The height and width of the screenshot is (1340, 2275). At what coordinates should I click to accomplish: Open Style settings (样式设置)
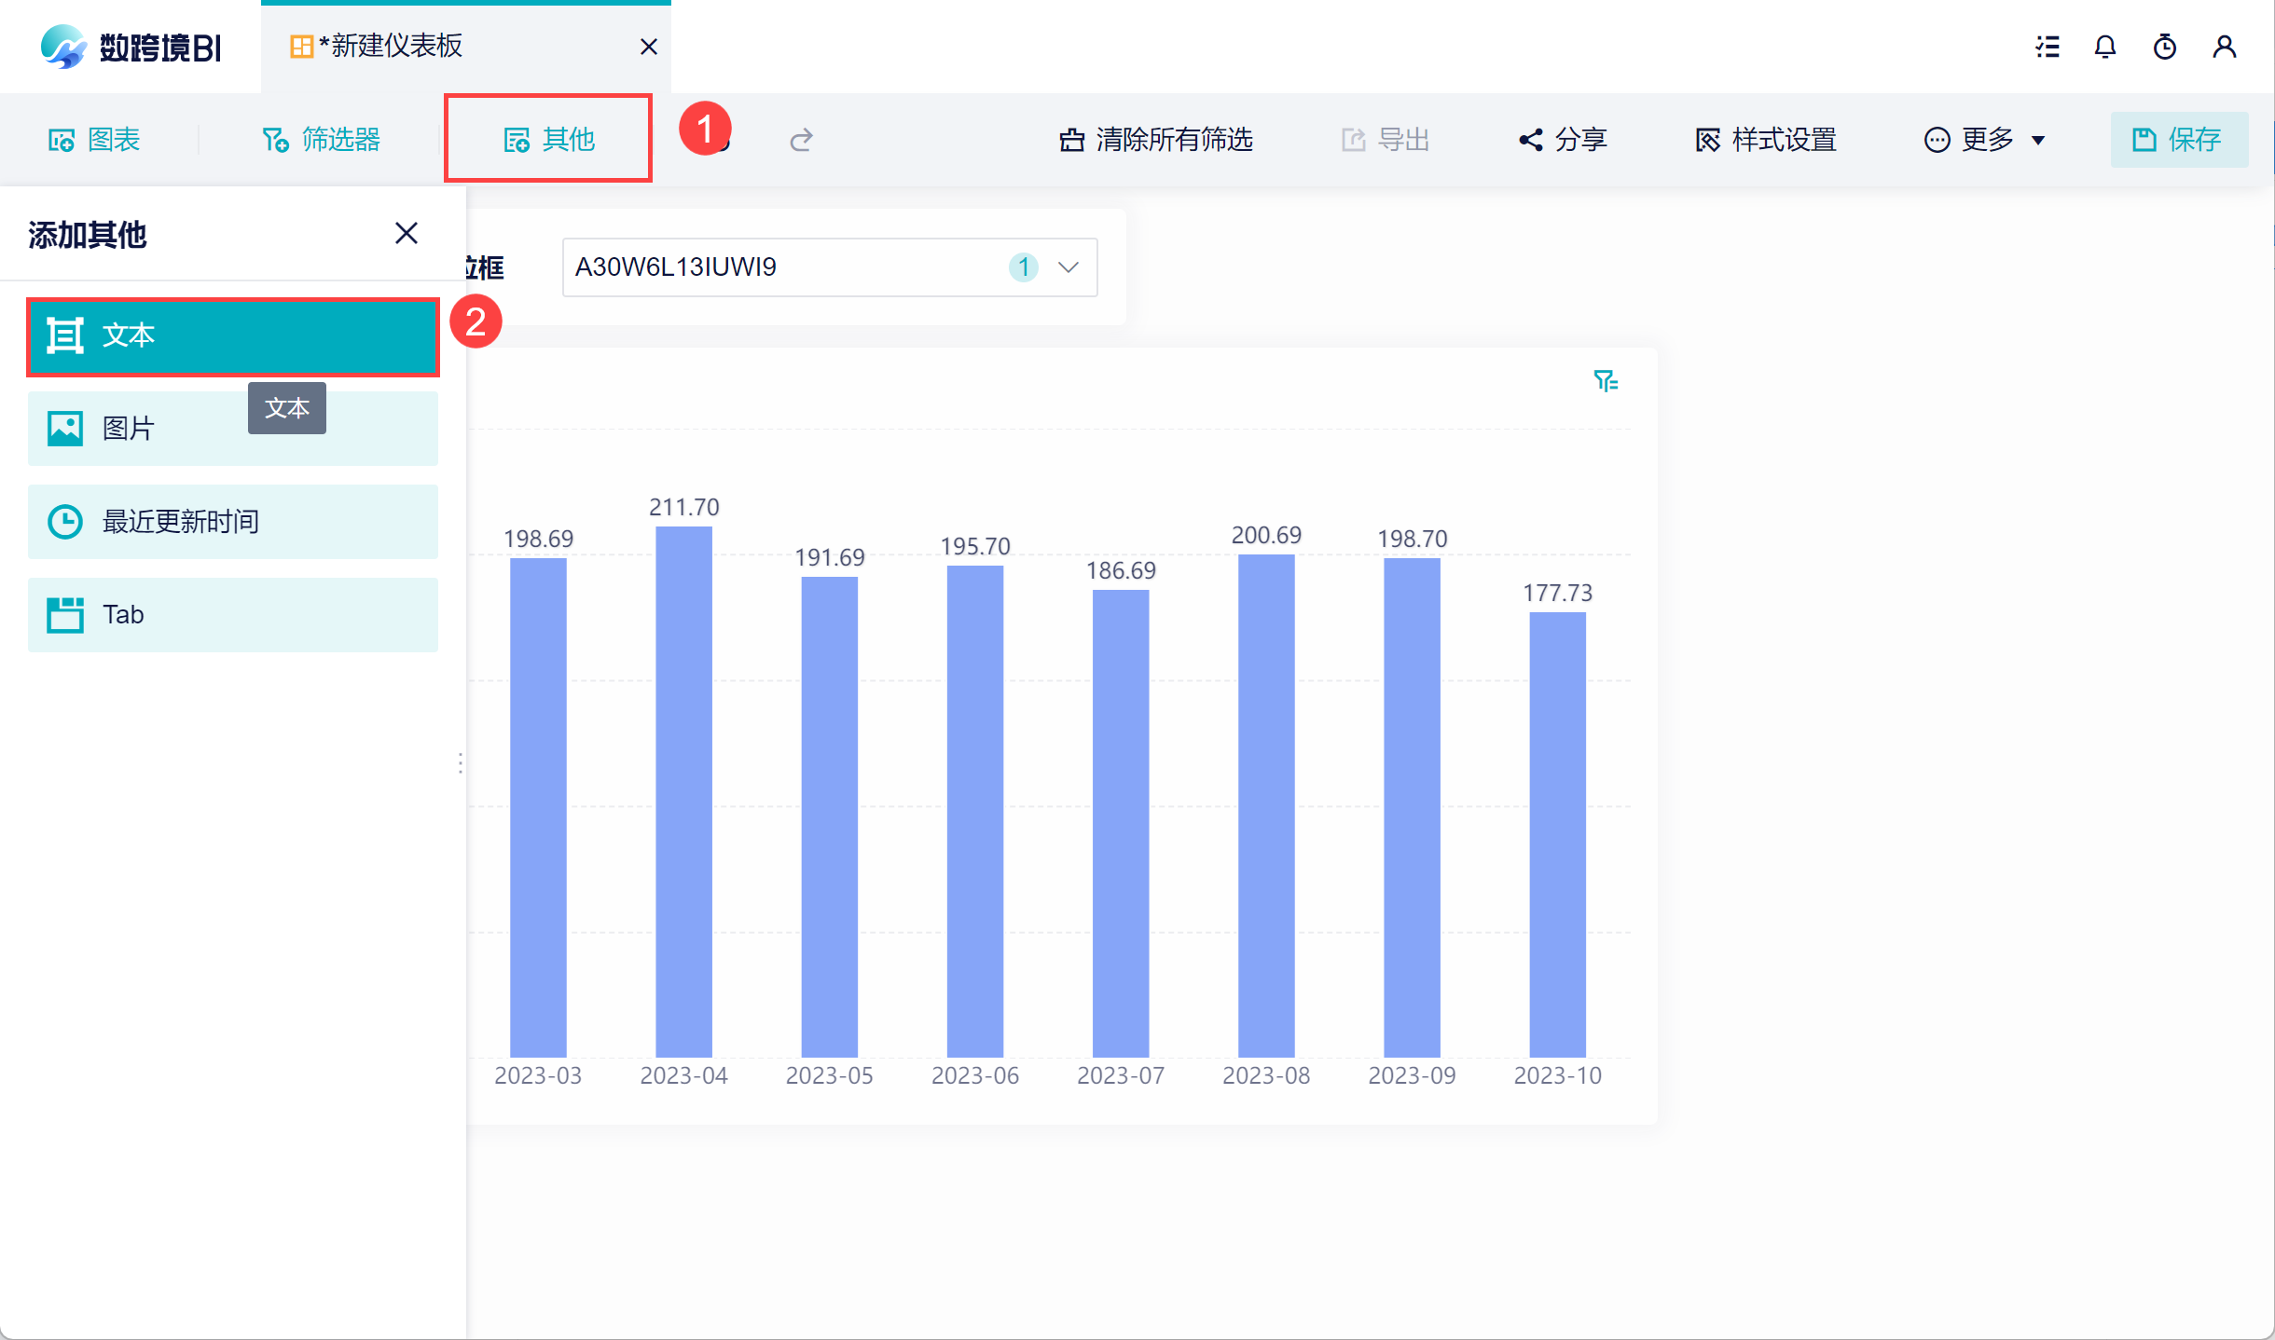[x=1766, y=140]
